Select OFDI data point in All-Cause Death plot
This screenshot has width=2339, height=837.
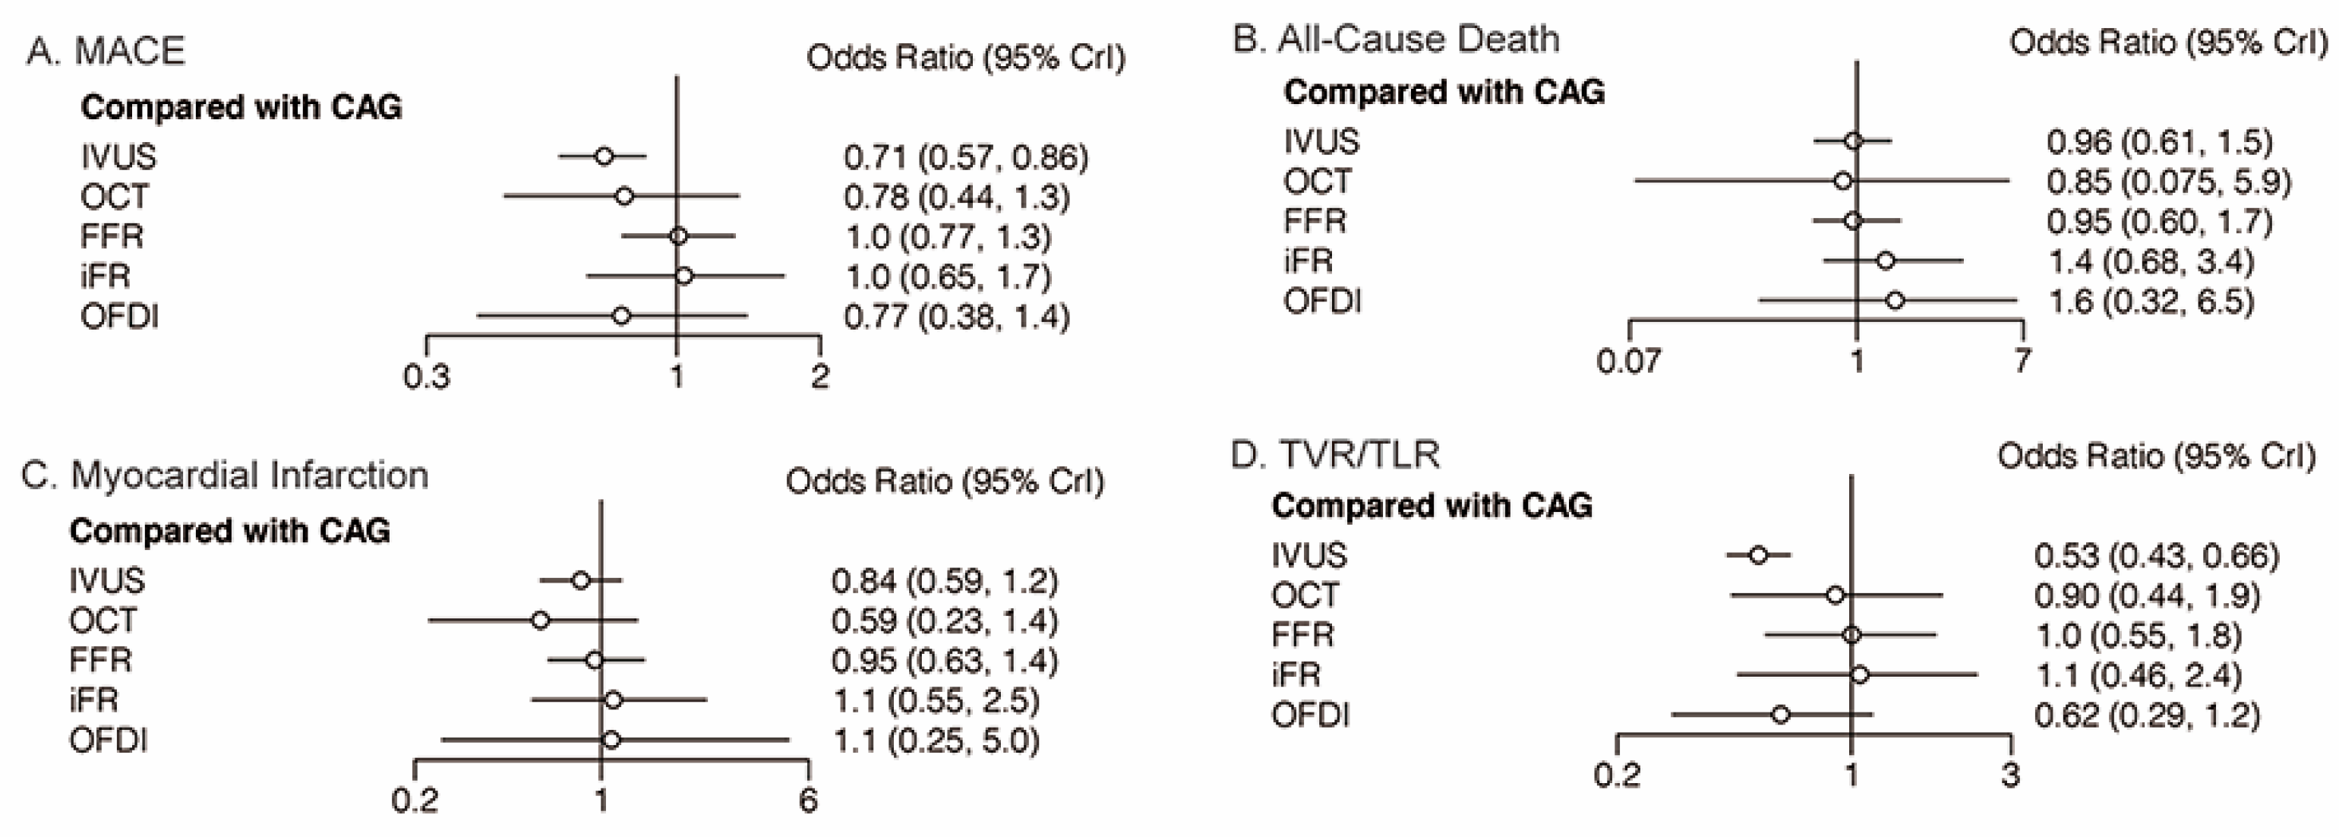coord(1895,301)
